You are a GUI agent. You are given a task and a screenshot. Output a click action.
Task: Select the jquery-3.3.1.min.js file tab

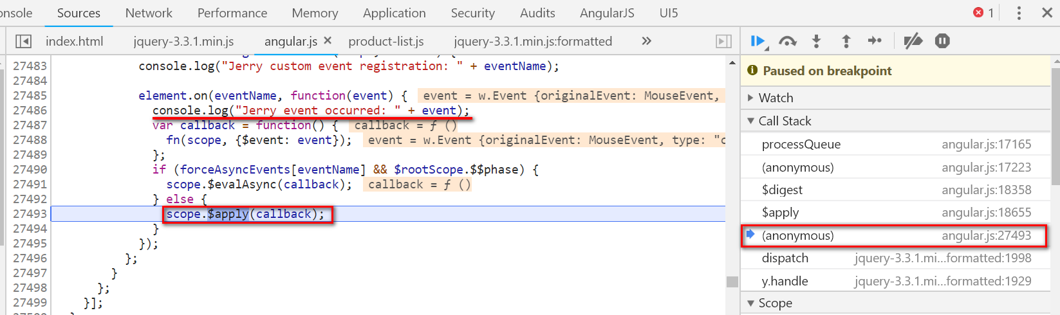[184, 41]
